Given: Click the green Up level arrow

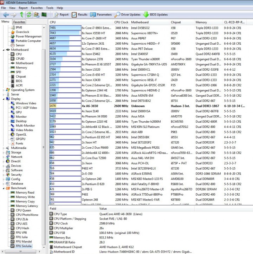Looking at the screenshot, I should click(x=21, y=15).
